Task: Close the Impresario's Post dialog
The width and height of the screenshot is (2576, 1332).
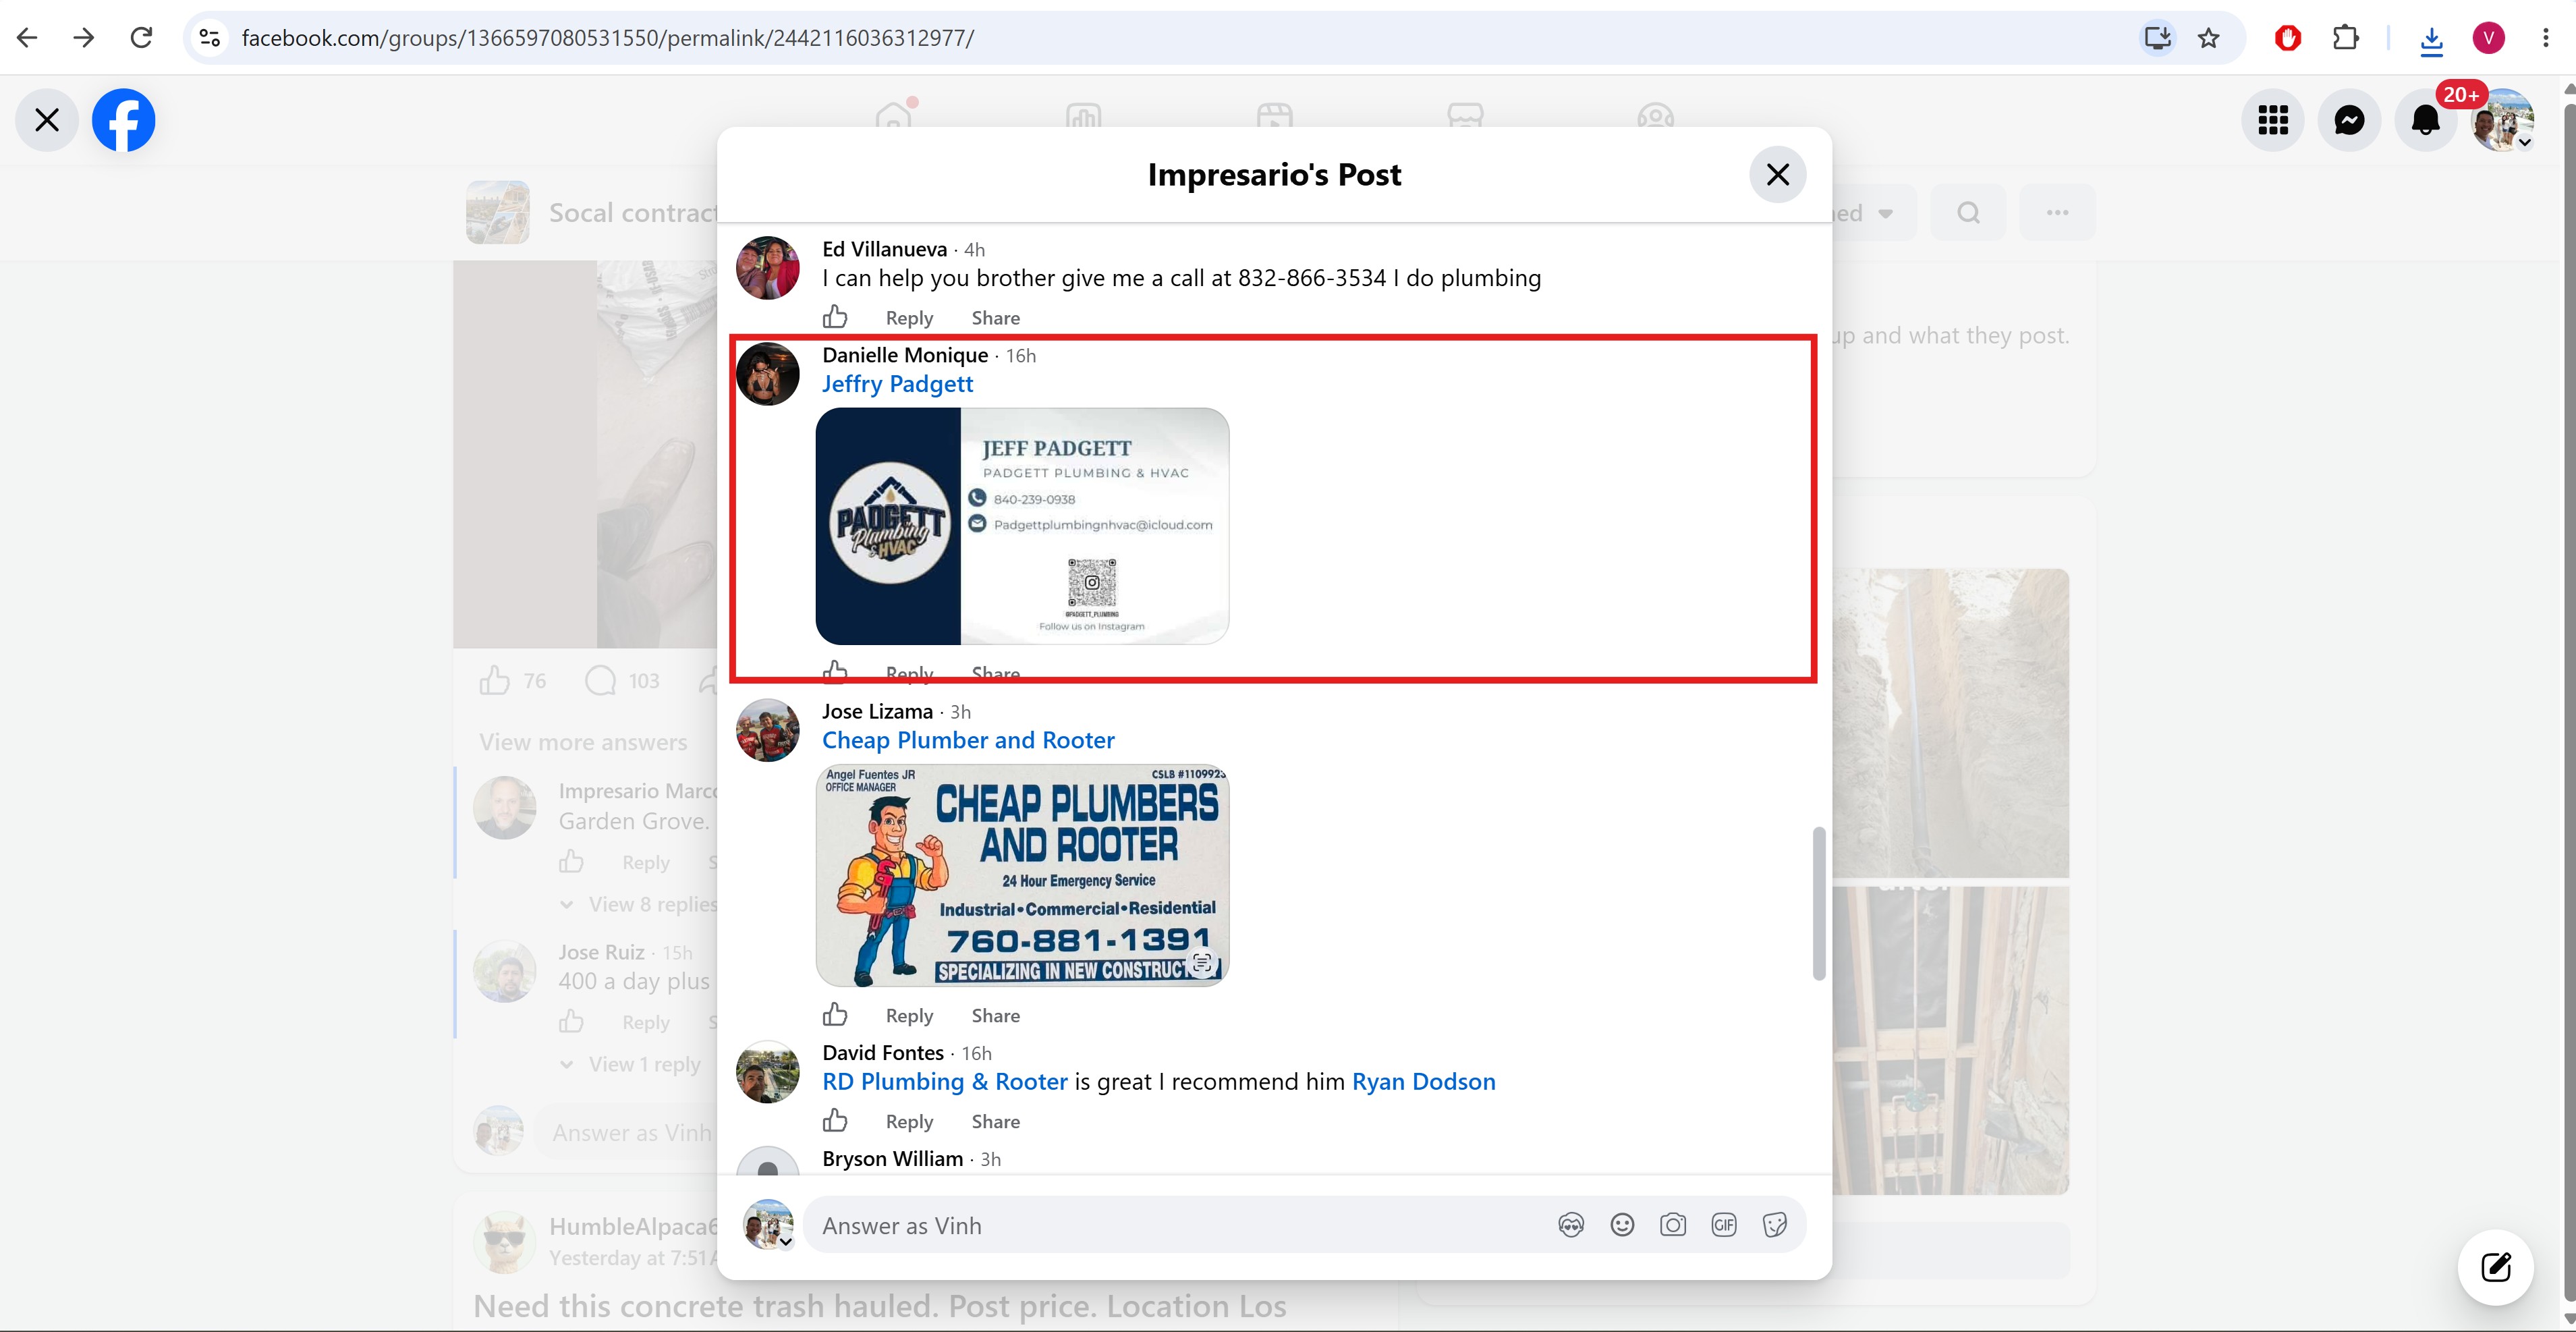Action: click(1777, 175)
